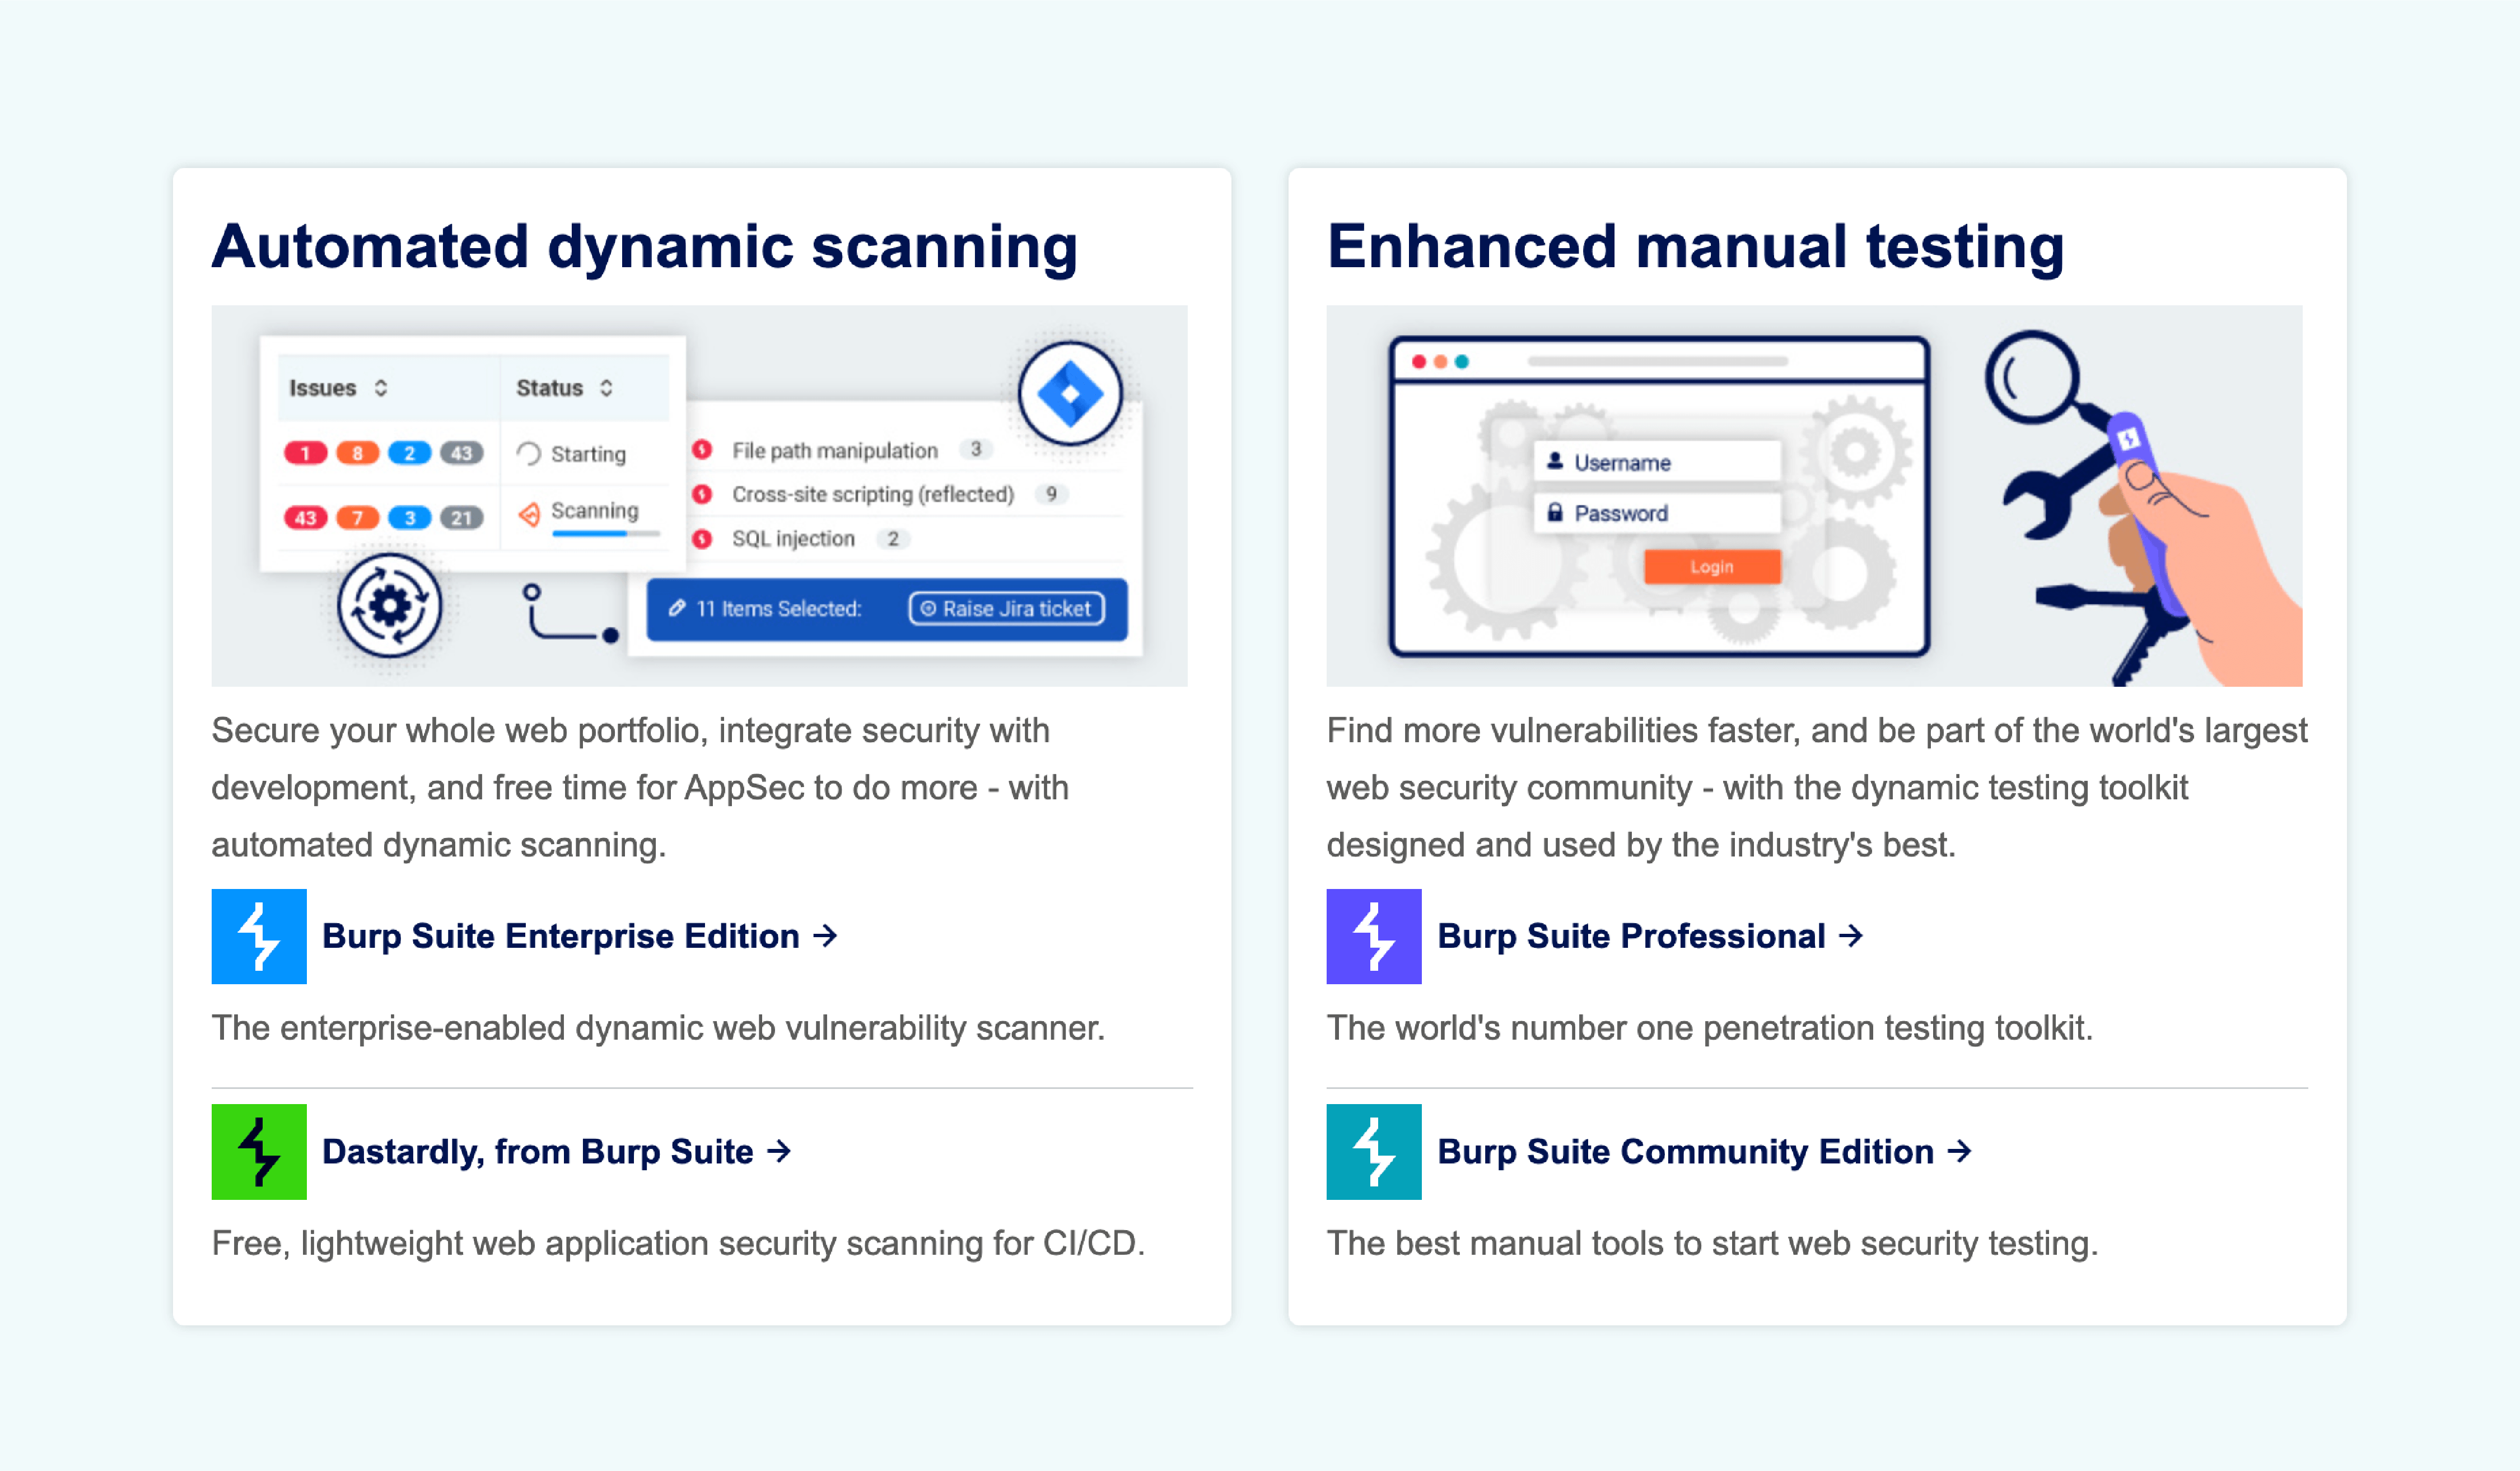Click the red badge showing 43 issues
Screen dimensions: 2520x1471
tap(305, 517)
